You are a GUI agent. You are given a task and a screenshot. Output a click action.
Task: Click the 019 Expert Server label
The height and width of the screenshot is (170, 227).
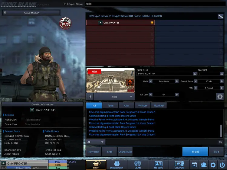(74, 4)
